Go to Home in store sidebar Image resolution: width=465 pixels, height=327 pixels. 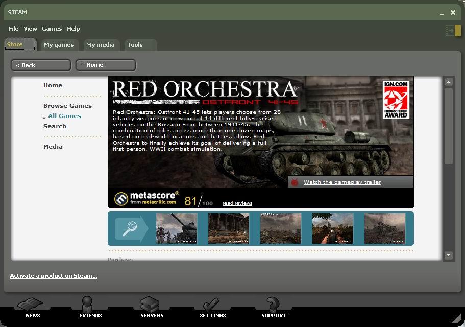(x=53, y=85)
